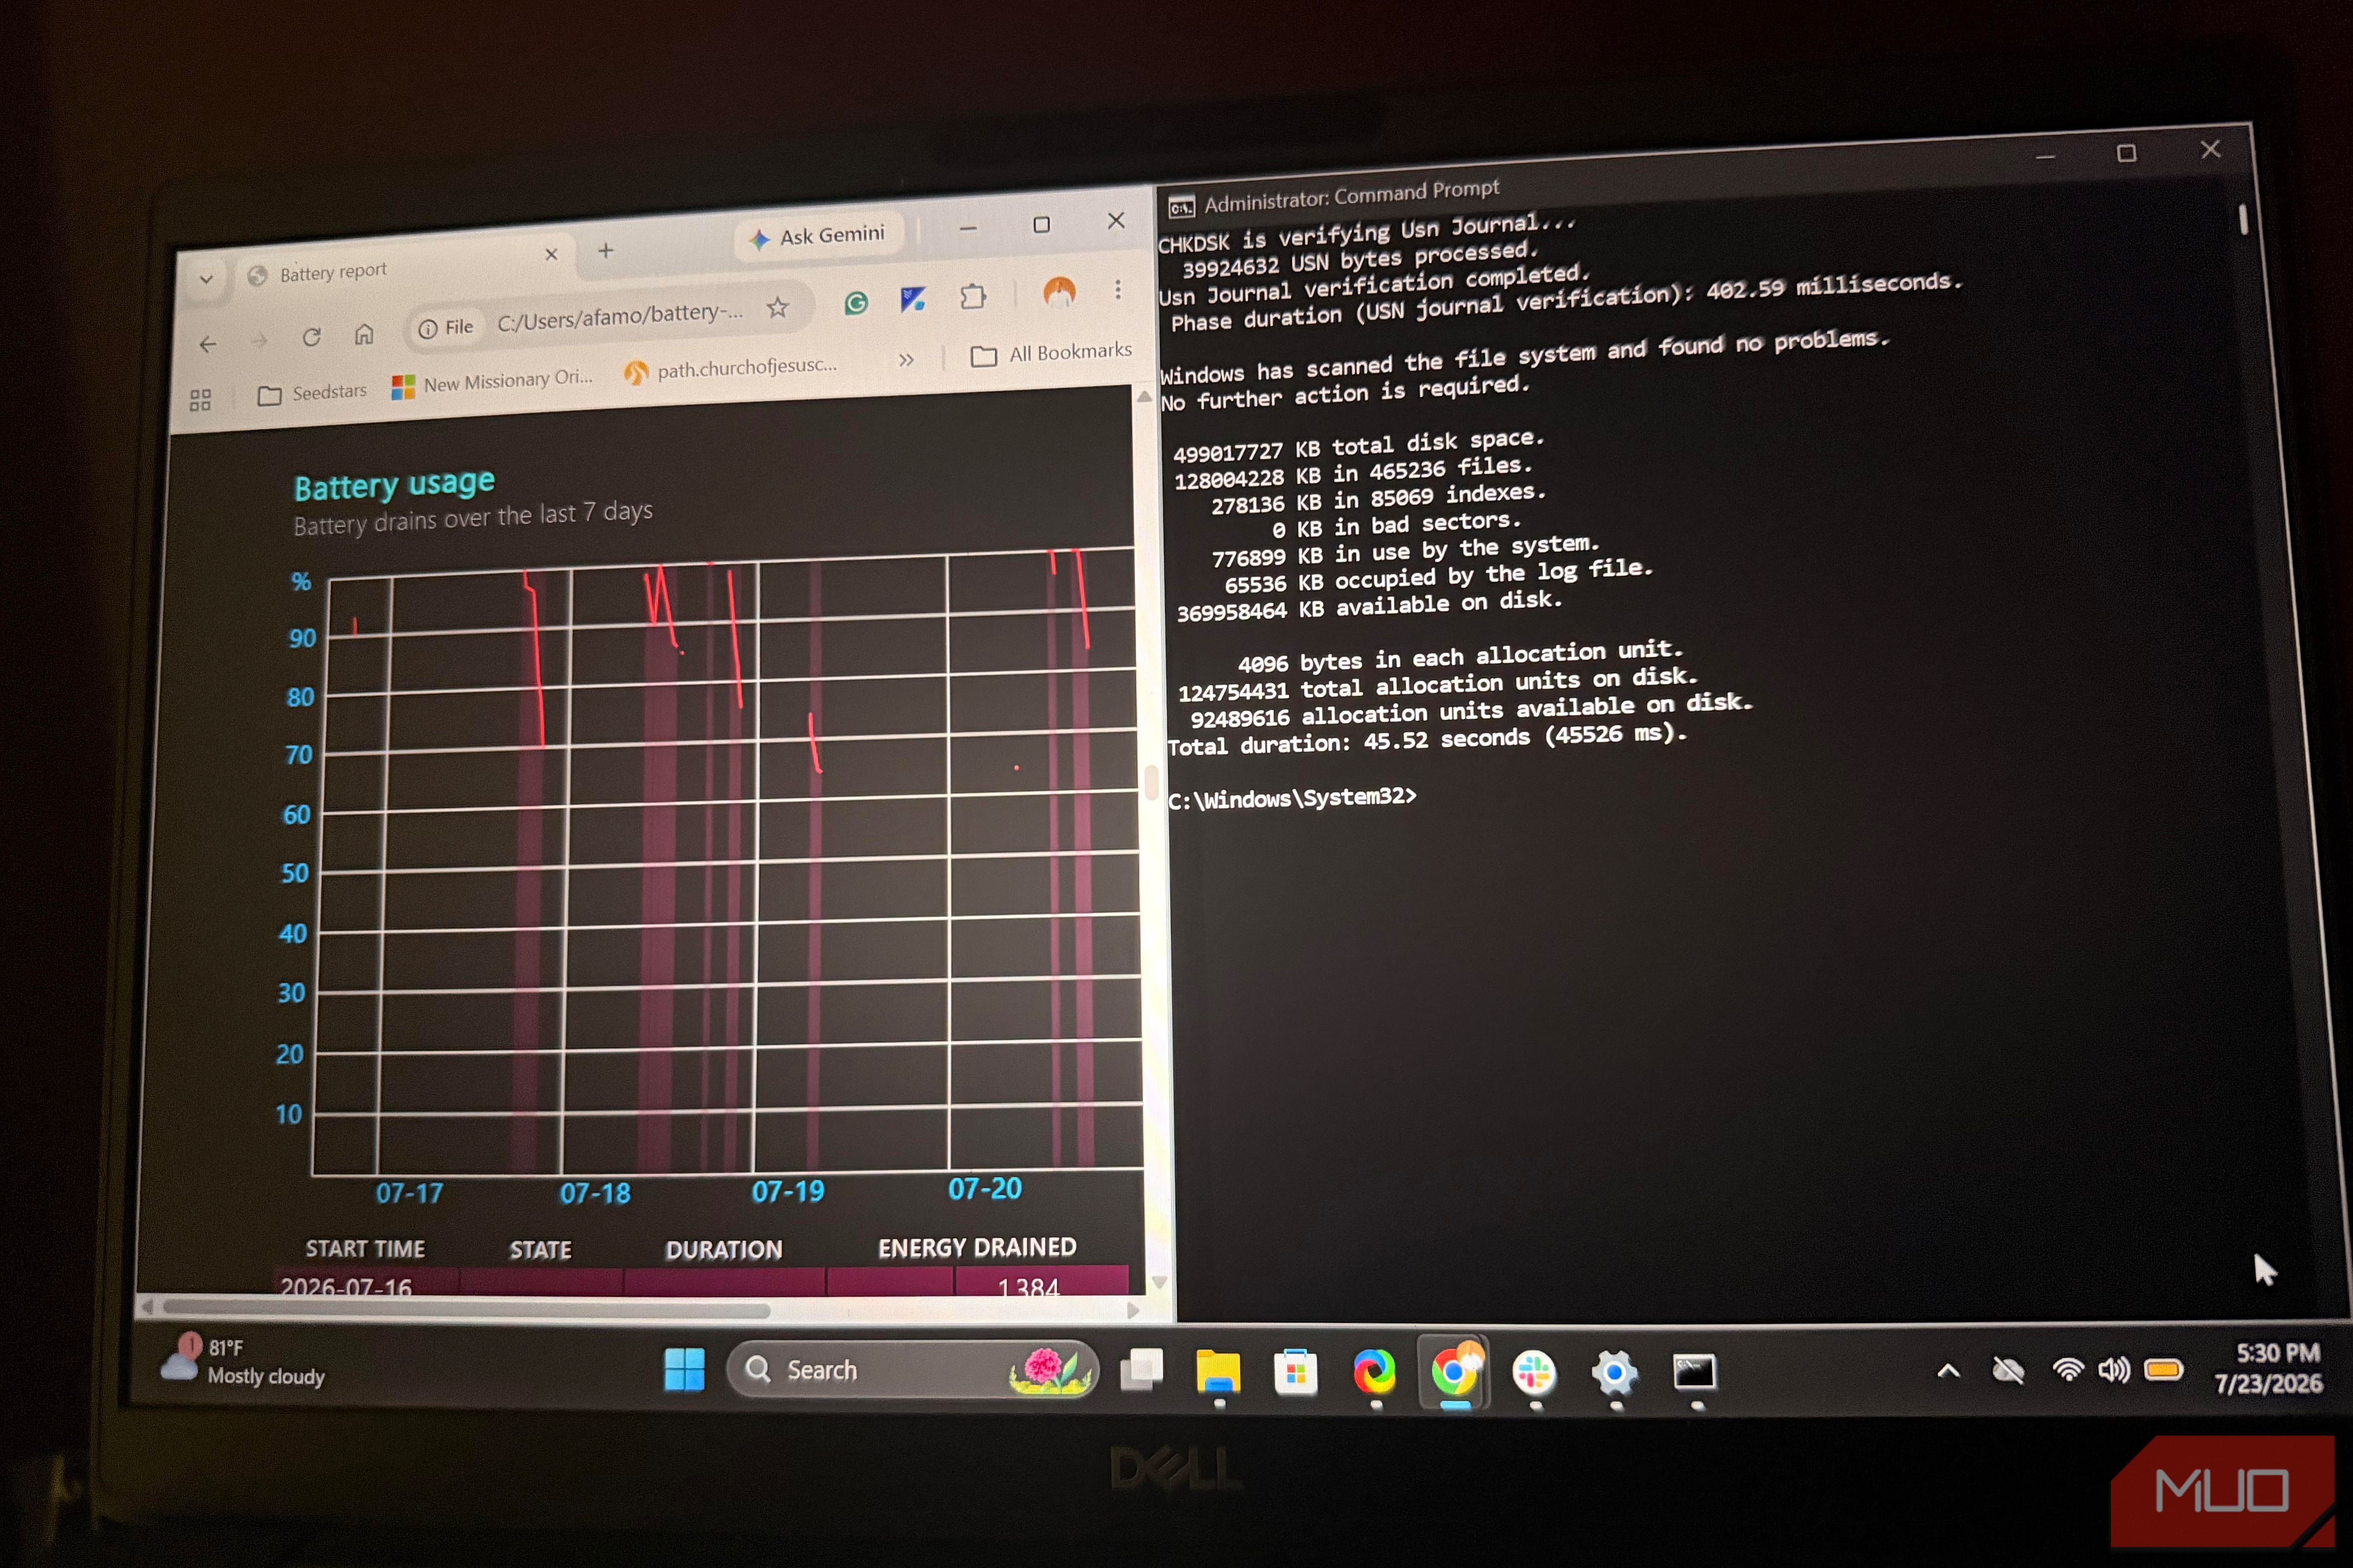The height and width of the screenshot is (1568, 2353).
Task: Open Slack from the taskbar
Action: point(1534,1373)
